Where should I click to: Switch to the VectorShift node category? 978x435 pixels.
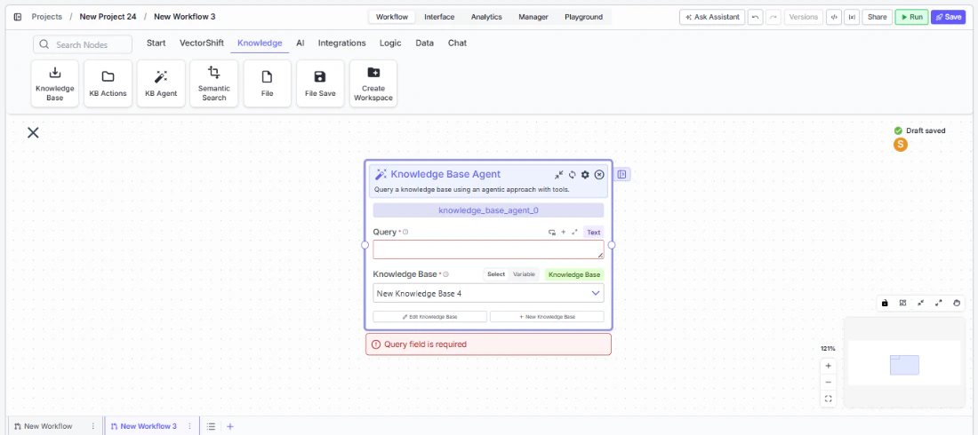click(202, 43)
